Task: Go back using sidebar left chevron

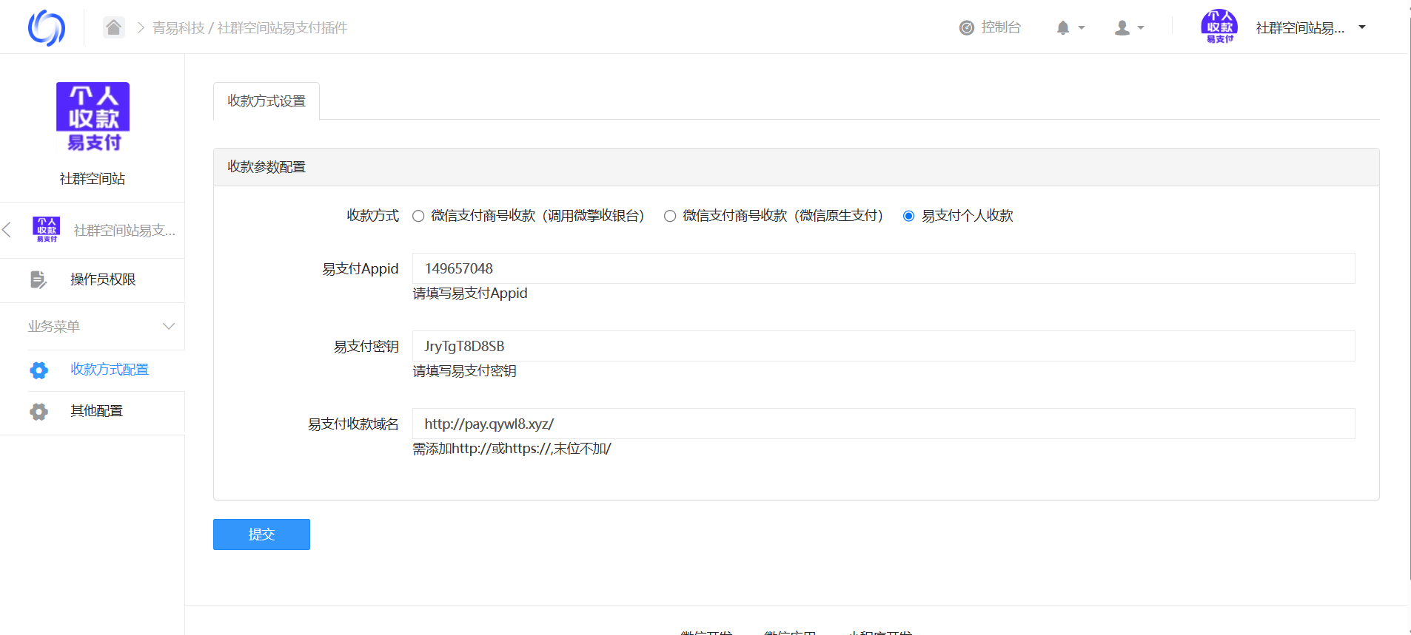Action: click(7, 230)
